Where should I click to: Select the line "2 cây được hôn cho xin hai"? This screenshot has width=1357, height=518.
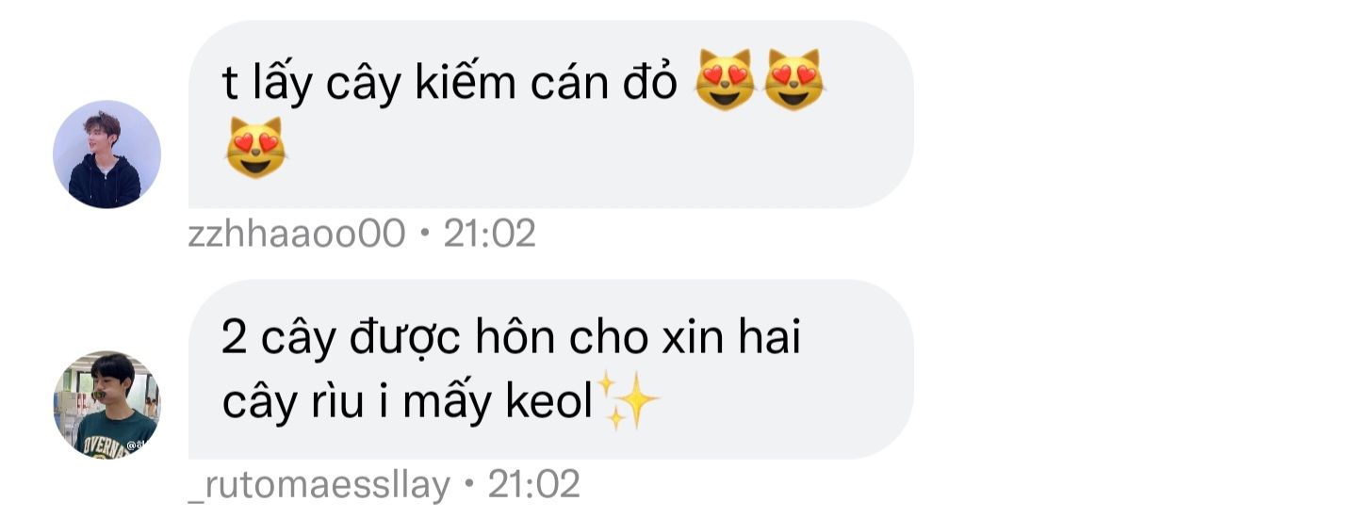click(x=511, y=339)
